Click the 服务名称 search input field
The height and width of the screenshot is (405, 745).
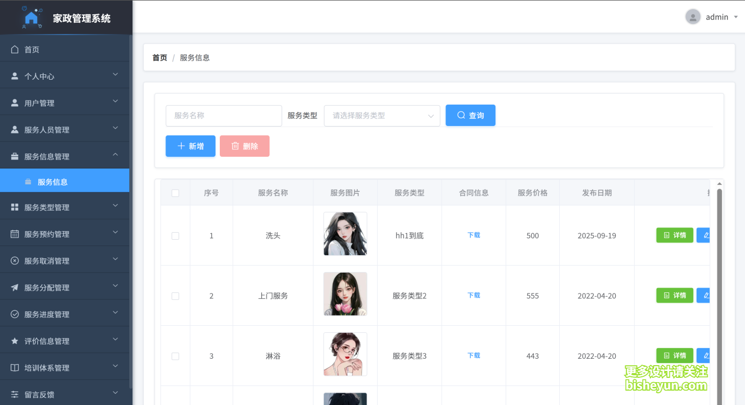pyautogui.click(x=223, y=115)
